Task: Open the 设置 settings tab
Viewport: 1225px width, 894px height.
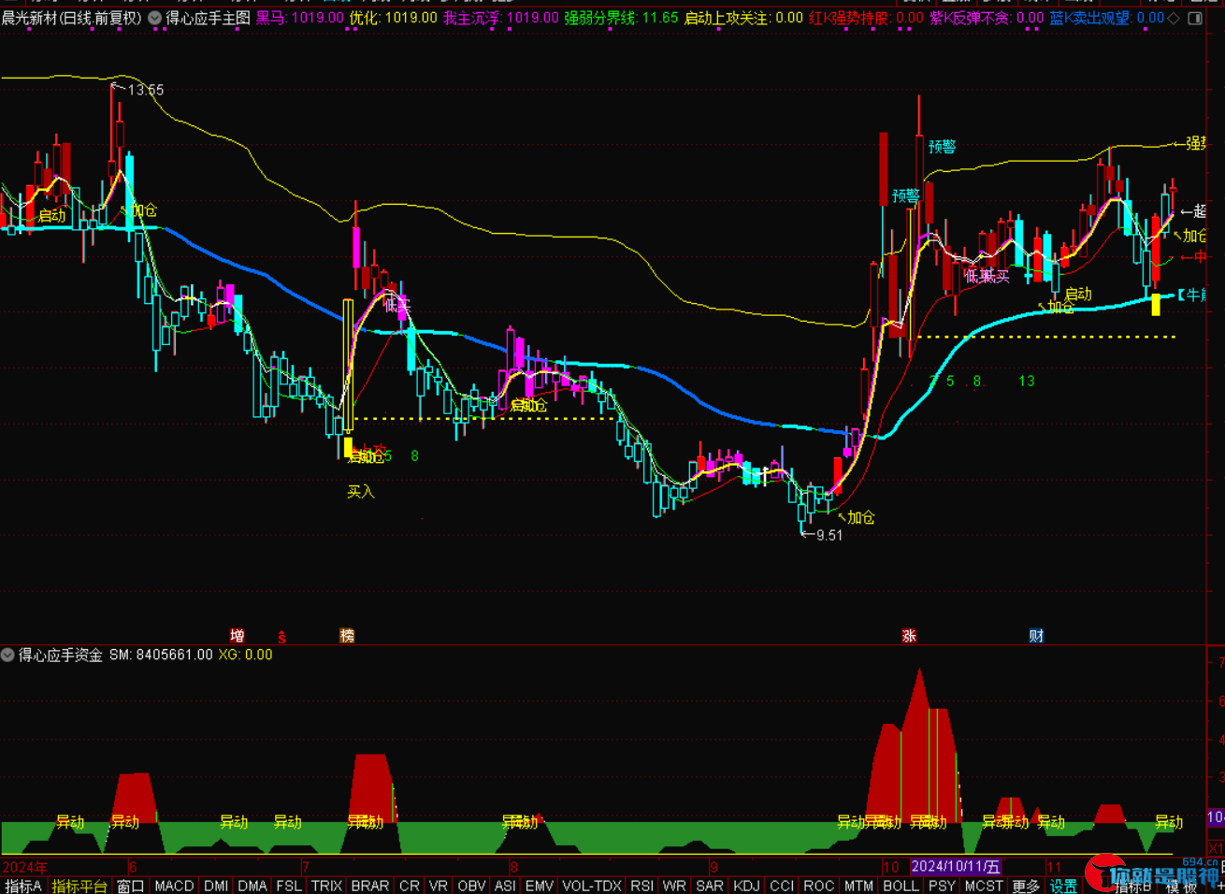Action: tap(1063, 886)
